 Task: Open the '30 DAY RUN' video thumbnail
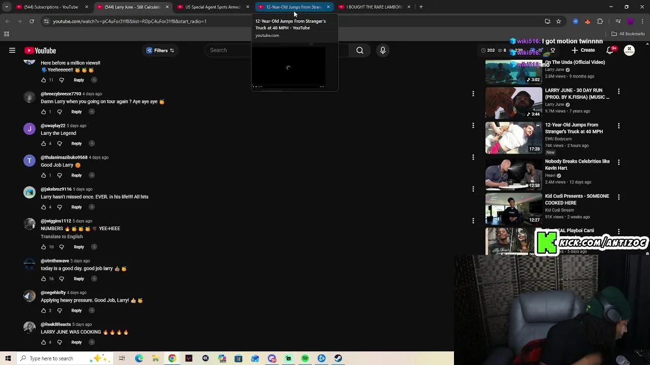(x=513, y=103)
